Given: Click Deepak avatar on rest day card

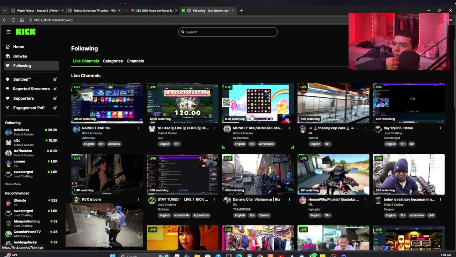Looking at the screenshot, I should pyautogui.click(x=378, y=201).
